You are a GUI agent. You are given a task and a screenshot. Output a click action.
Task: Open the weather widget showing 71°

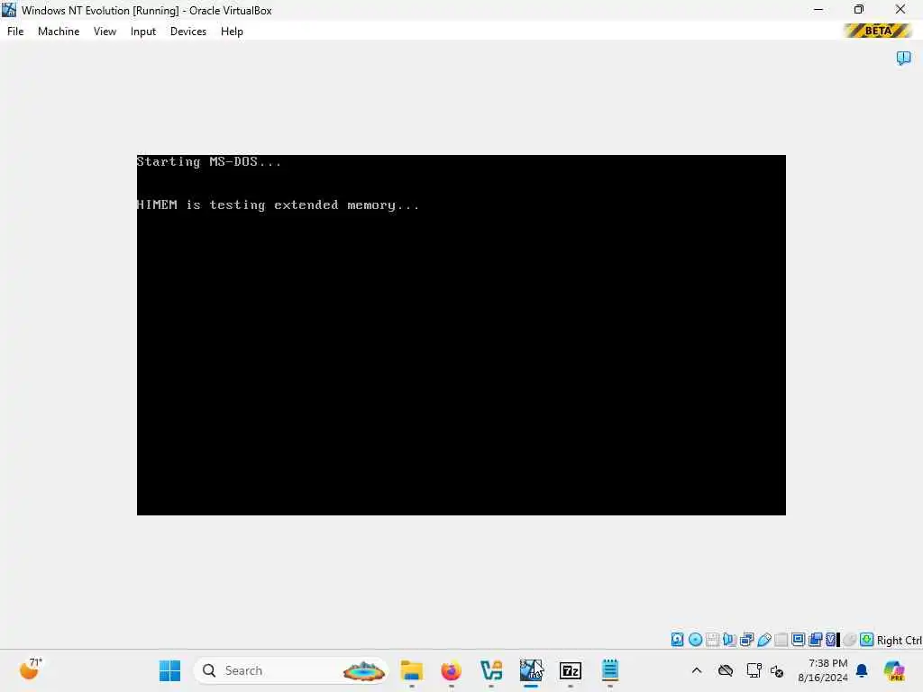point(31,669)
